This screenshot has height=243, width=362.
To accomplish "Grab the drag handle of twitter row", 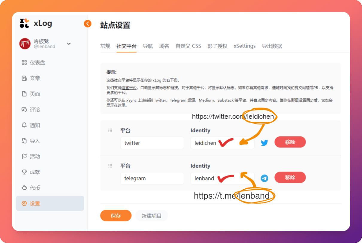I will pos(110,130).
